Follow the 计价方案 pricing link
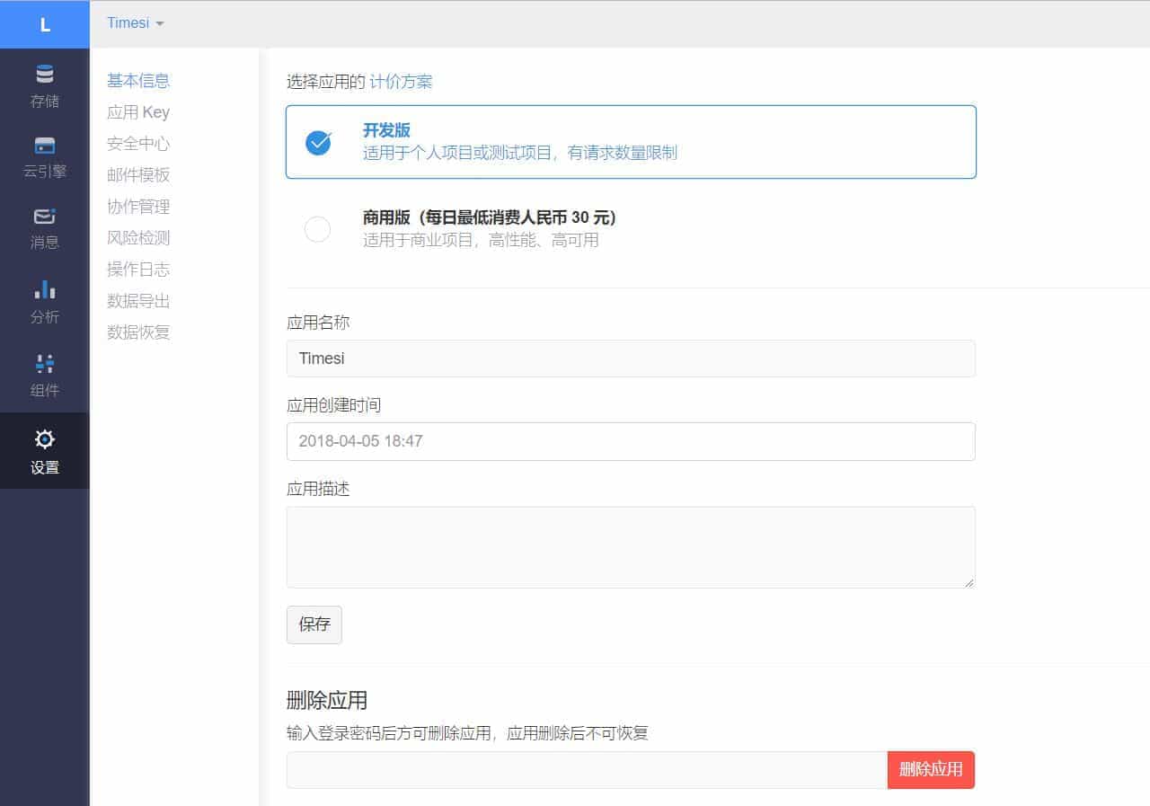 [x=401, y=82]
